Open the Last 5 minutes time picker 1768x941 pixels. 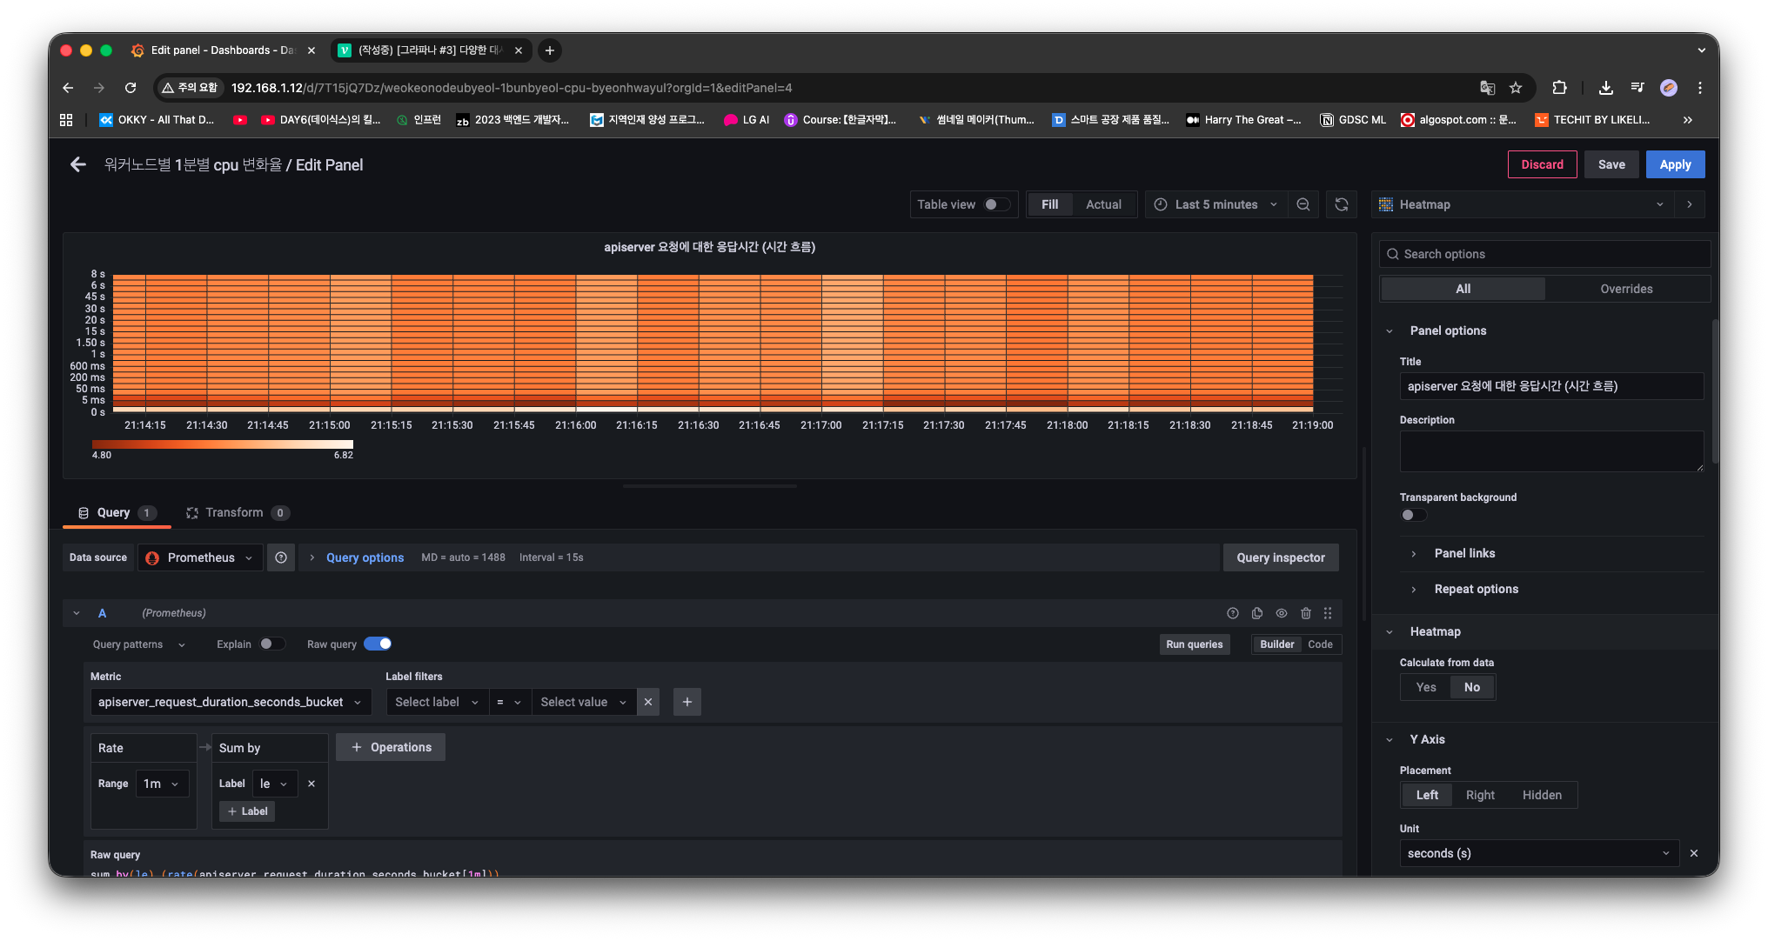(x=1215, y=204)
